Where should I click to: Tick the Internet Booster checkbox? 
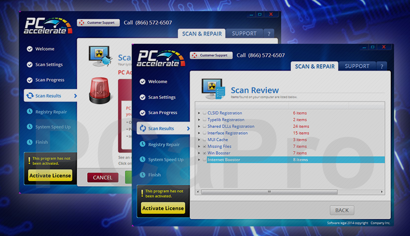(x=205, y=160)
